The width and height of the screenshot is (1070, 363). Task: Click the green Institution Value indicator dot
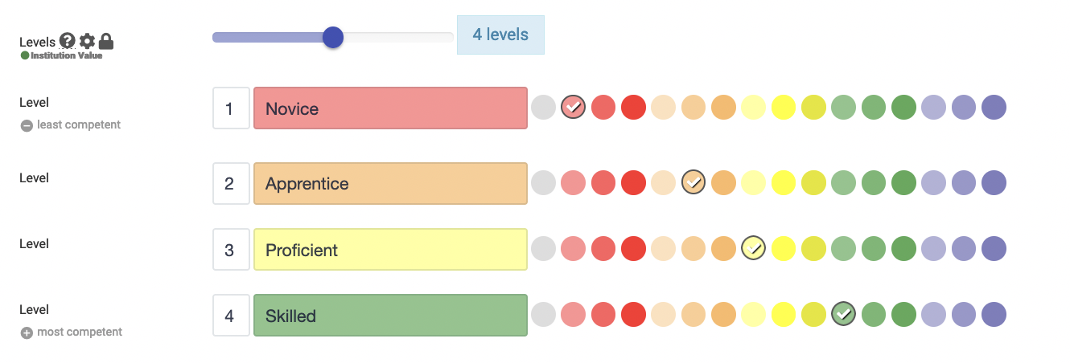(25, 55)
